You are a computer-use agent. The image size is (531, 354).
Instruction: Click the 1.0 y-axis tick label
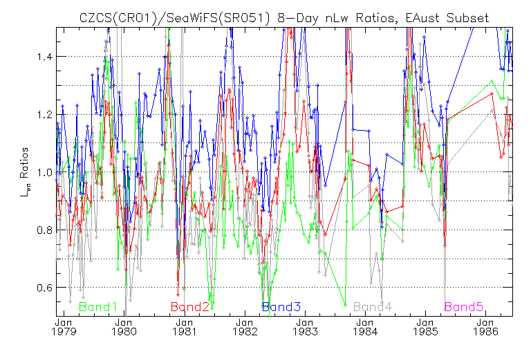tap(45, 172)
